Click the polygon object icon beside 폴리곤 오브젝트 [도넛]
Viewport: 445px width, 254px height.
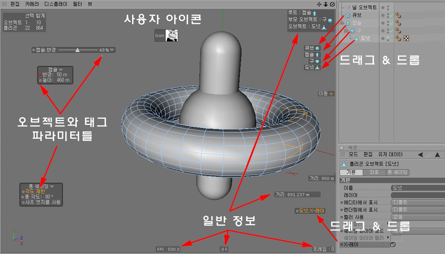pos(344,164)
